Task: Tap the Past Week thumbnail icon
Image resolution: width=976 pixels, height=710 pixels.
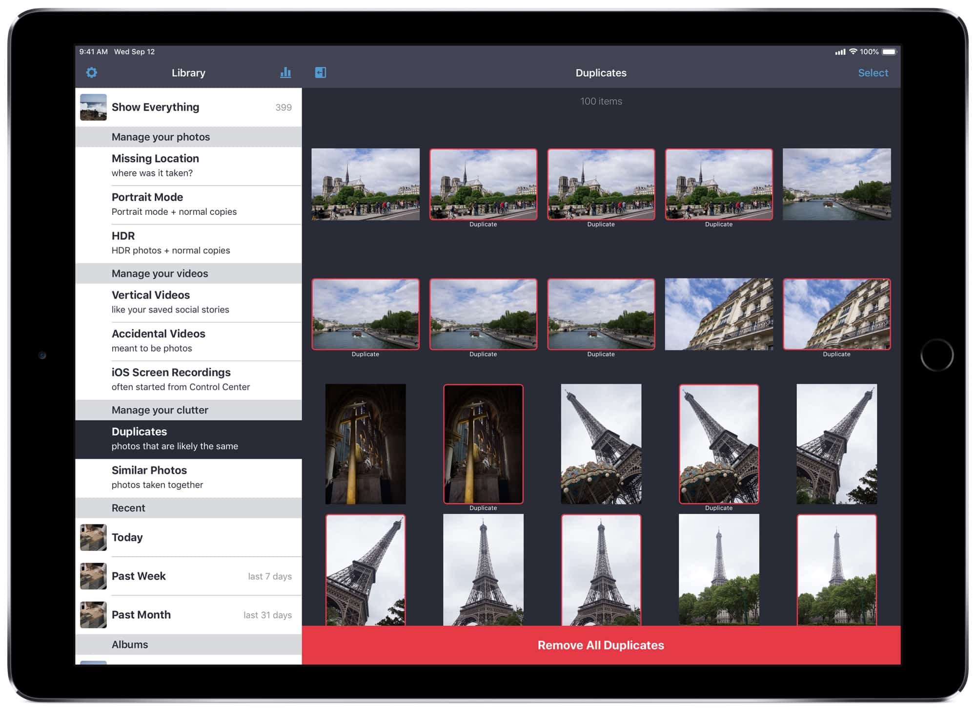Action: coord(93,576)
